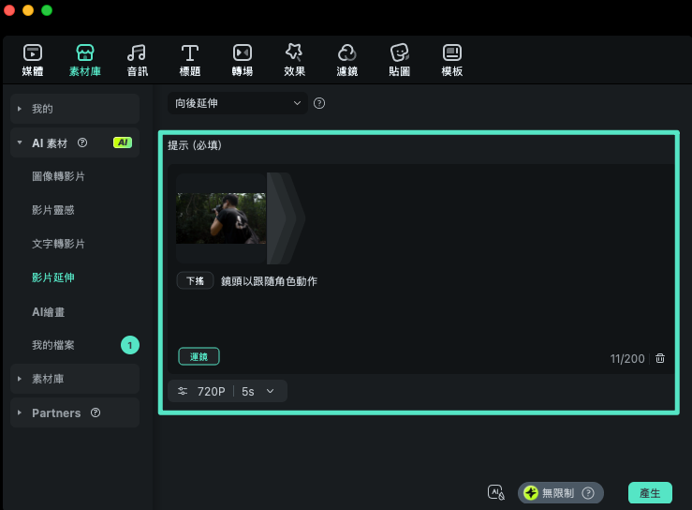Click the uploaded video thumbnail

[x=221, y=218]
